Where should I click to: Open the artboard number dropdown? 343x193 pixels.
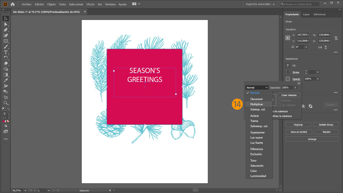pos(49,190)
